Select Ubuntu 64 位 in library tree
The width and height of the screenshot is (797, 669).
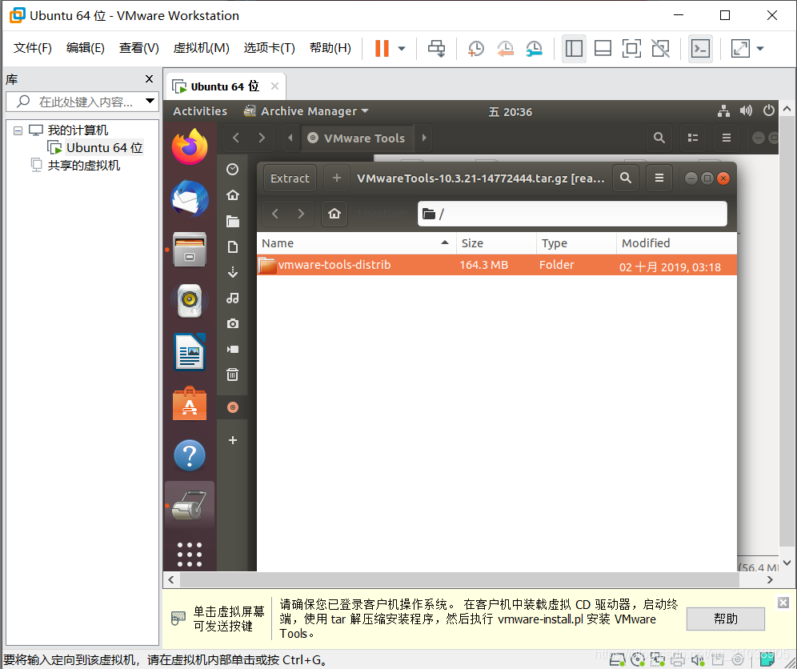tap(104, 148)
